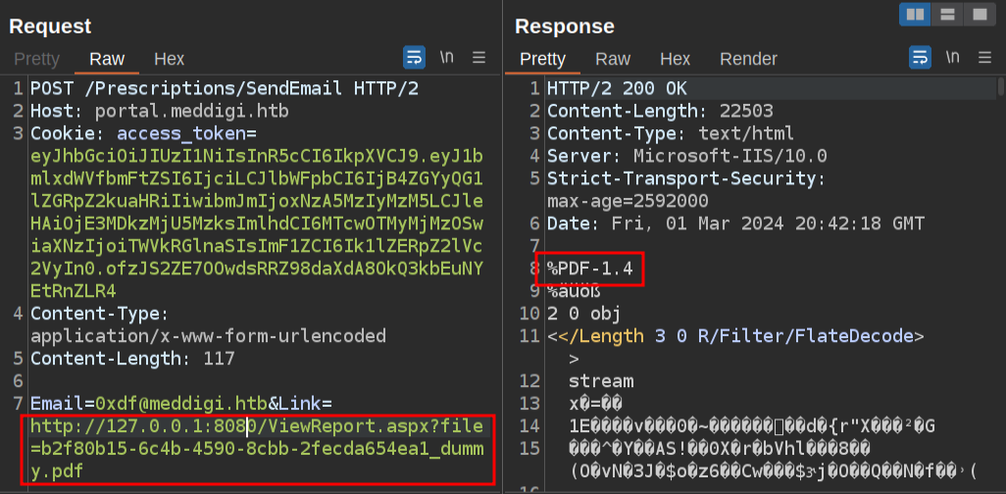1006x494 pixels.
Task: Show non-printable \n characters in Response panel
Action: point(952,58)
